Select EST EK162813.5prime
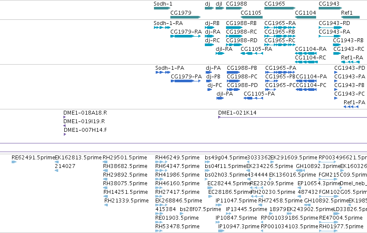Image resolution: width=367 pixels, height=233 pixels. click(x=56, y=162)
